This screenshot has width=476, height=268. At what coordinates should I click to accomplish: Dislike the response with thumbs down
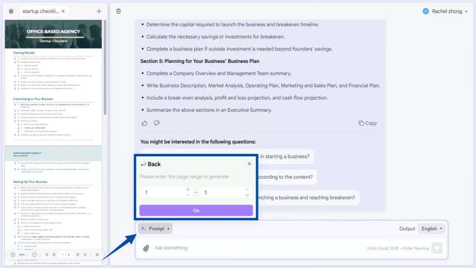157,123
